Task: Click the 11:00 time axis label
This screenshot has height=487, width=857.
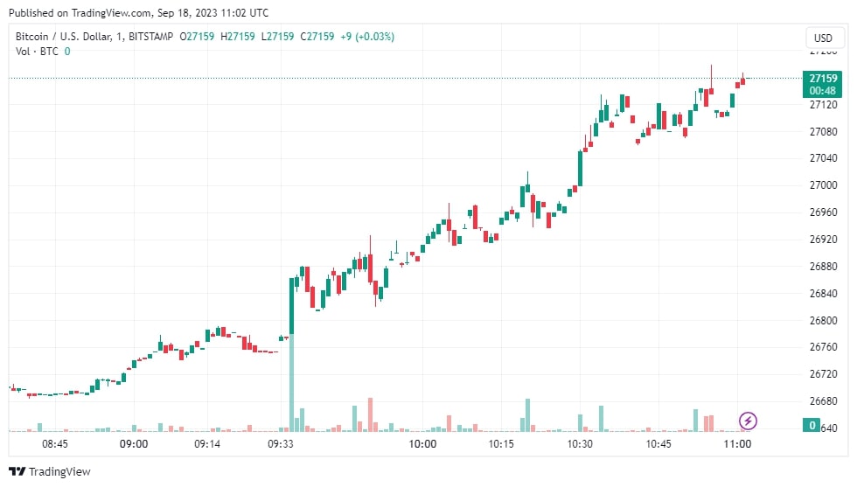Action: (x=736, y=444)
